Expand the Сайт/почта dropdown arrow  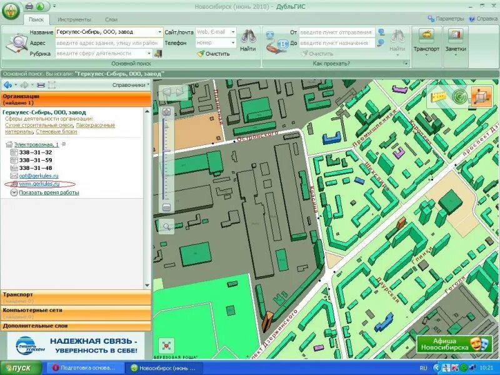click(233, 32)
